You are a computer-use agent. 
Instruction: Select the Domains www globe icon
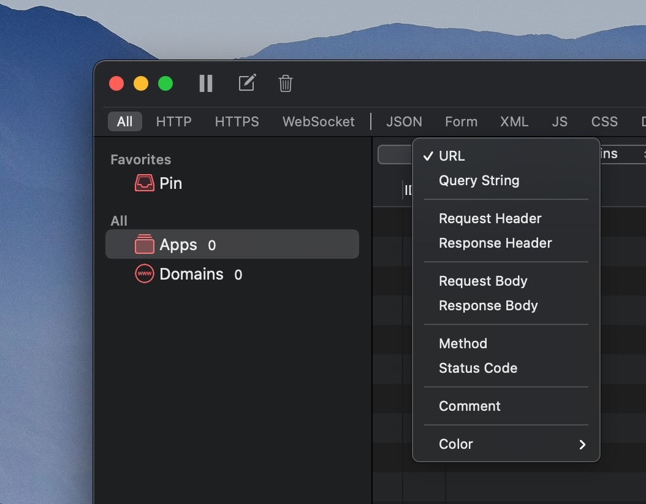point(145,273)
